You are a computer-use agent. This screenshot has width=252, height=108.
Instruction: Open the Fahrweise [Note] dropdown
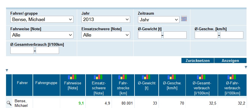(42, 35)
